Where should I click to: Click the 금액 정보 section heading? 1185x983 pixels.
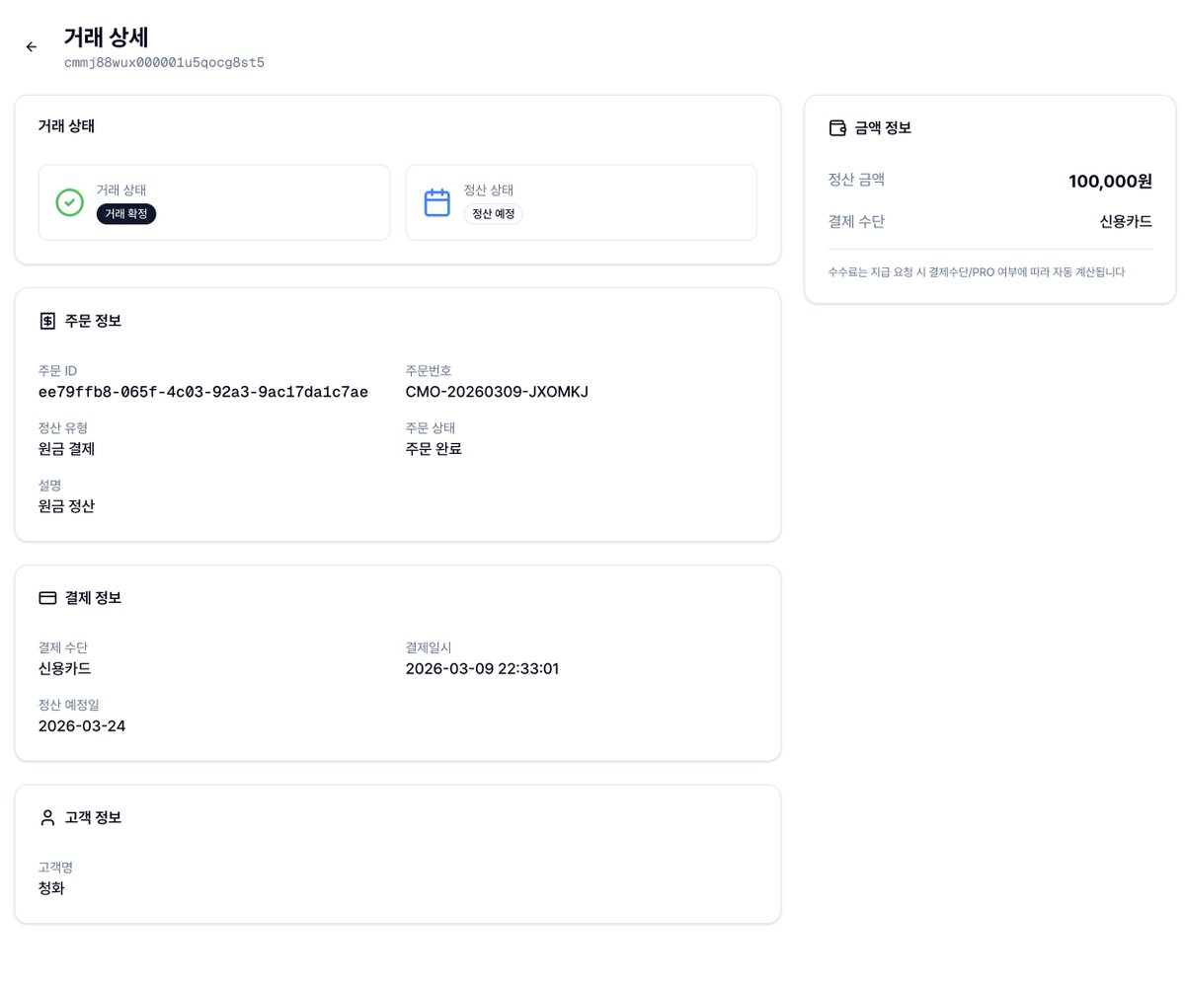pyautogui.click(x=883, y=127)
